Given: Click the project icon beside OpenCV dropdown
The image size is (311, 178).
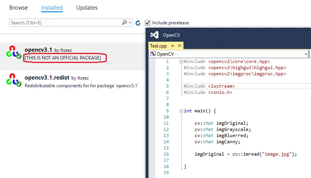Looking at the screenshot, I should coord(153,54).
